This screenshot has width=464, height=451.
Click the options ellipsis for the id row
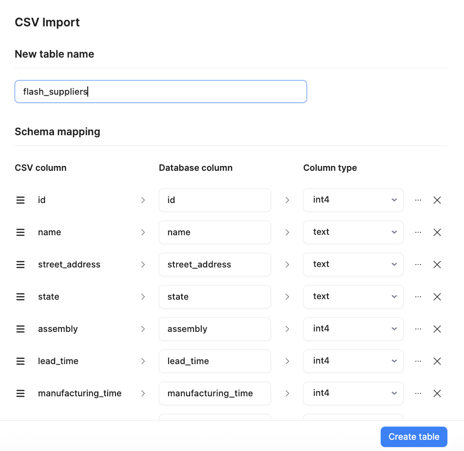[x=418, y=200]
